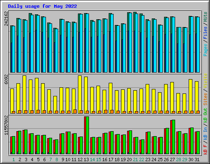
Task: Click the tall red kB F bar for day 13
Action: coord(85,135)
